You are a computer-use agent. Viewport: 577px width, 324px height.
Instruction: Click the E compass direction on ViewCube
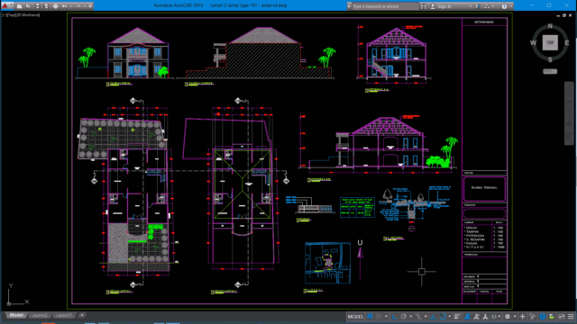coord(567,43)
